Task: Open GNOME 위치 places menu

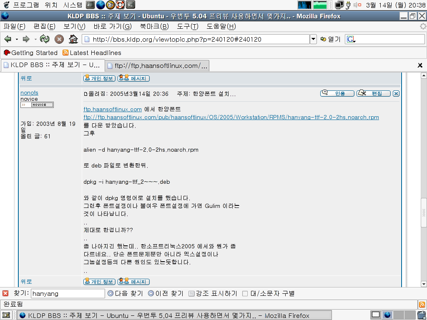Action: 51,5
